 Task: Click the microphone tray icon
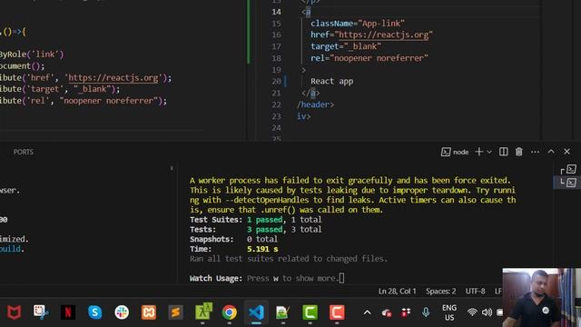(x=426, y=312)
